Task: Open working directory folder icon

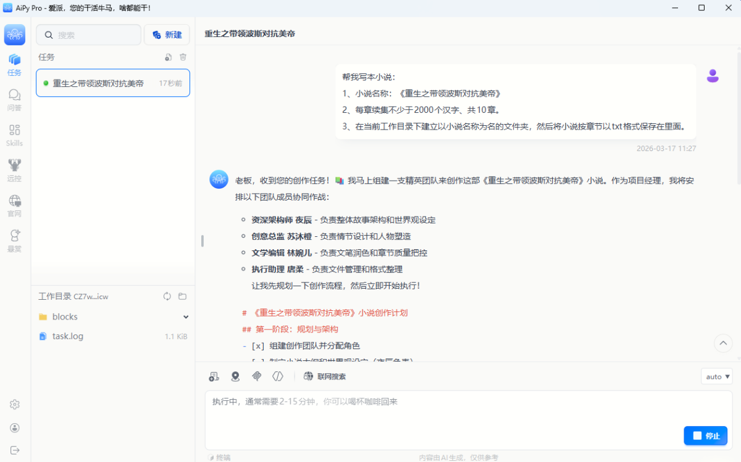Action: (x=182, y=296)
